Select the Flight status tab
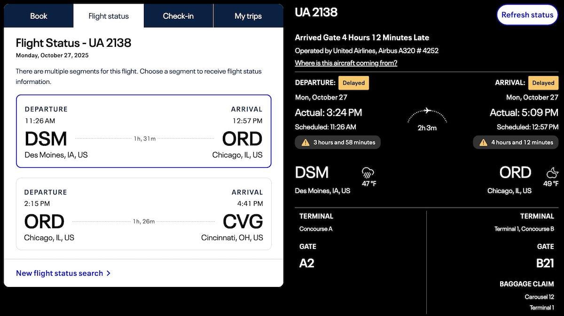This screenshot has width=564, height=316. pyautogui.click(x=109, y=16)
